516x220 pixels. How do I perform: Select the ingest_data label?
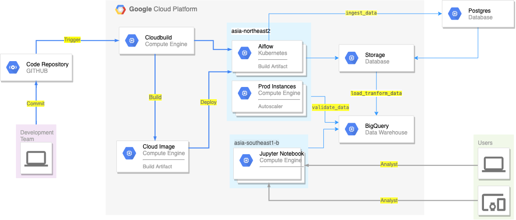coord(361,13)
